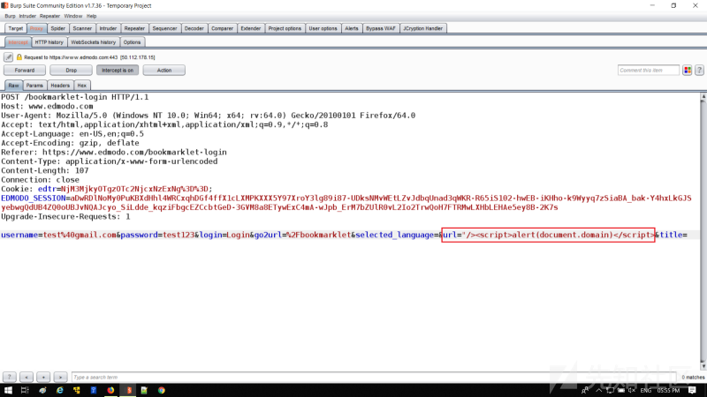Switch to the Comparer tab

pyautogui.click(x=222, y=28)
